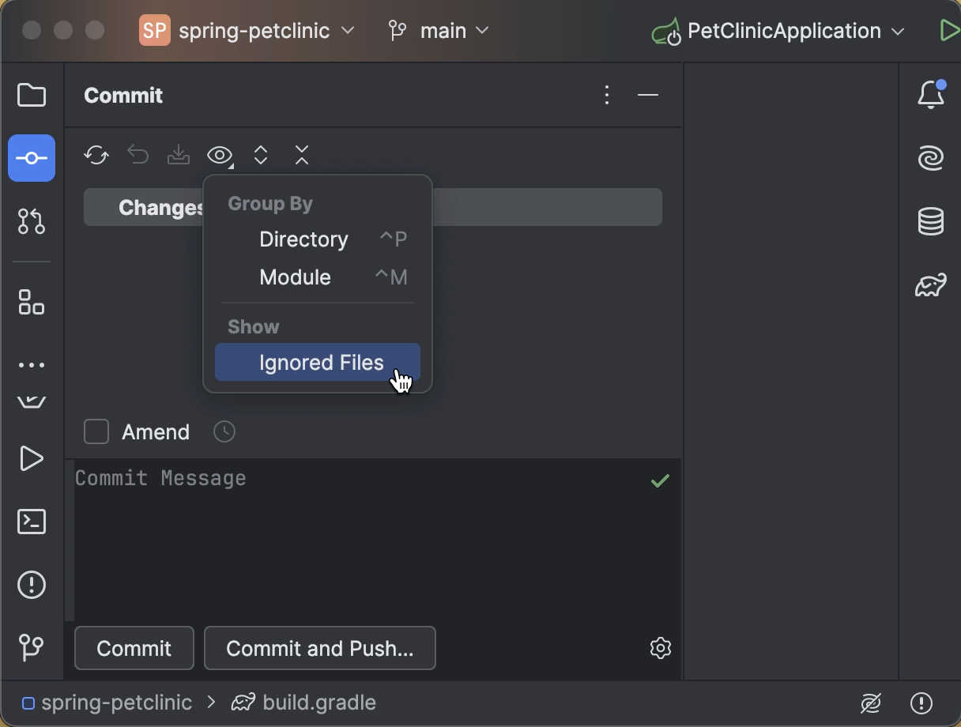Refresh the changes list in Commit panel
This screenshot has width=961, height=727.
(x=96, y=155)
